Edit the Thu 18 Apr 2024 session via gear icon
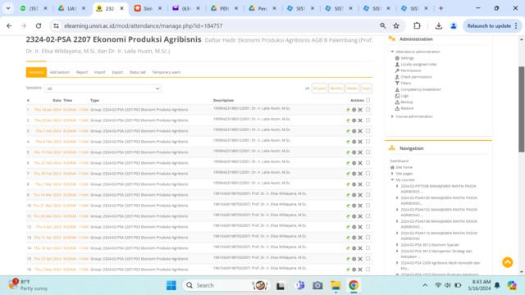Viewport: 525px width, 295px height. point(354,248)
